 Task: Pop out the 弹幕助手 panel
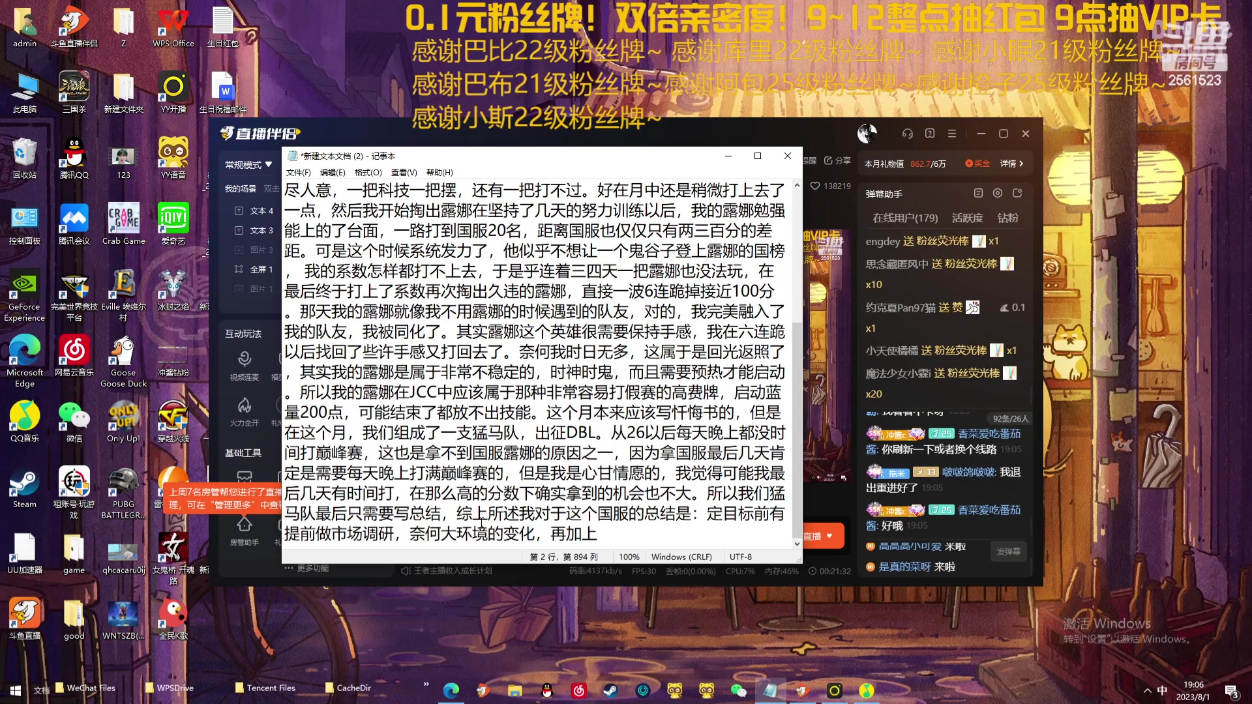(1017, 193)
